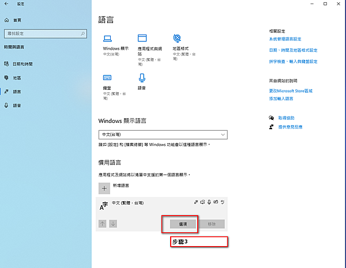Click the Give feedback link

pyautogui.click(x=290, y=127)
